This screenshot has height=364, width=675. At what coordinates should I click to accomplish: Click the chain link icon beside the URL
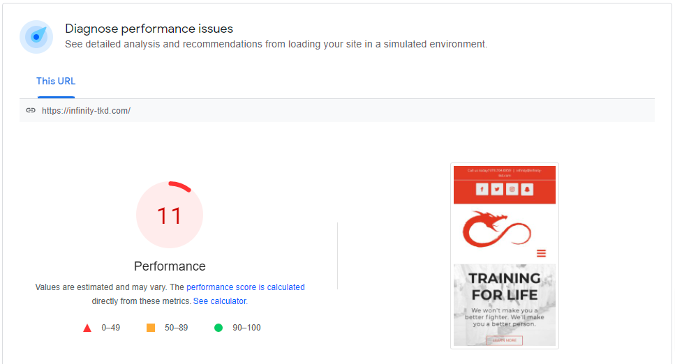point(31,111)
